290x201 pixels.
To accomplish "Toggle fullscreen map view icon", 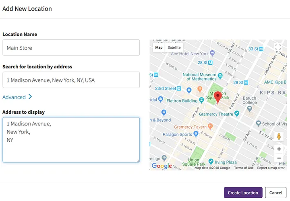I will coord(278,47).
